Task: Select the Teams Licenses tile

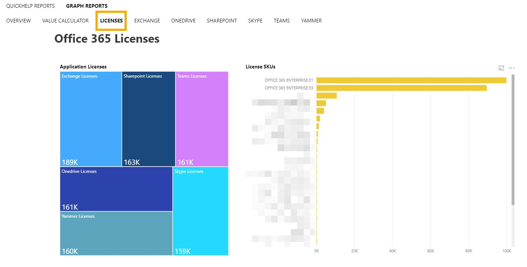Action: click(x=201, y=118)
